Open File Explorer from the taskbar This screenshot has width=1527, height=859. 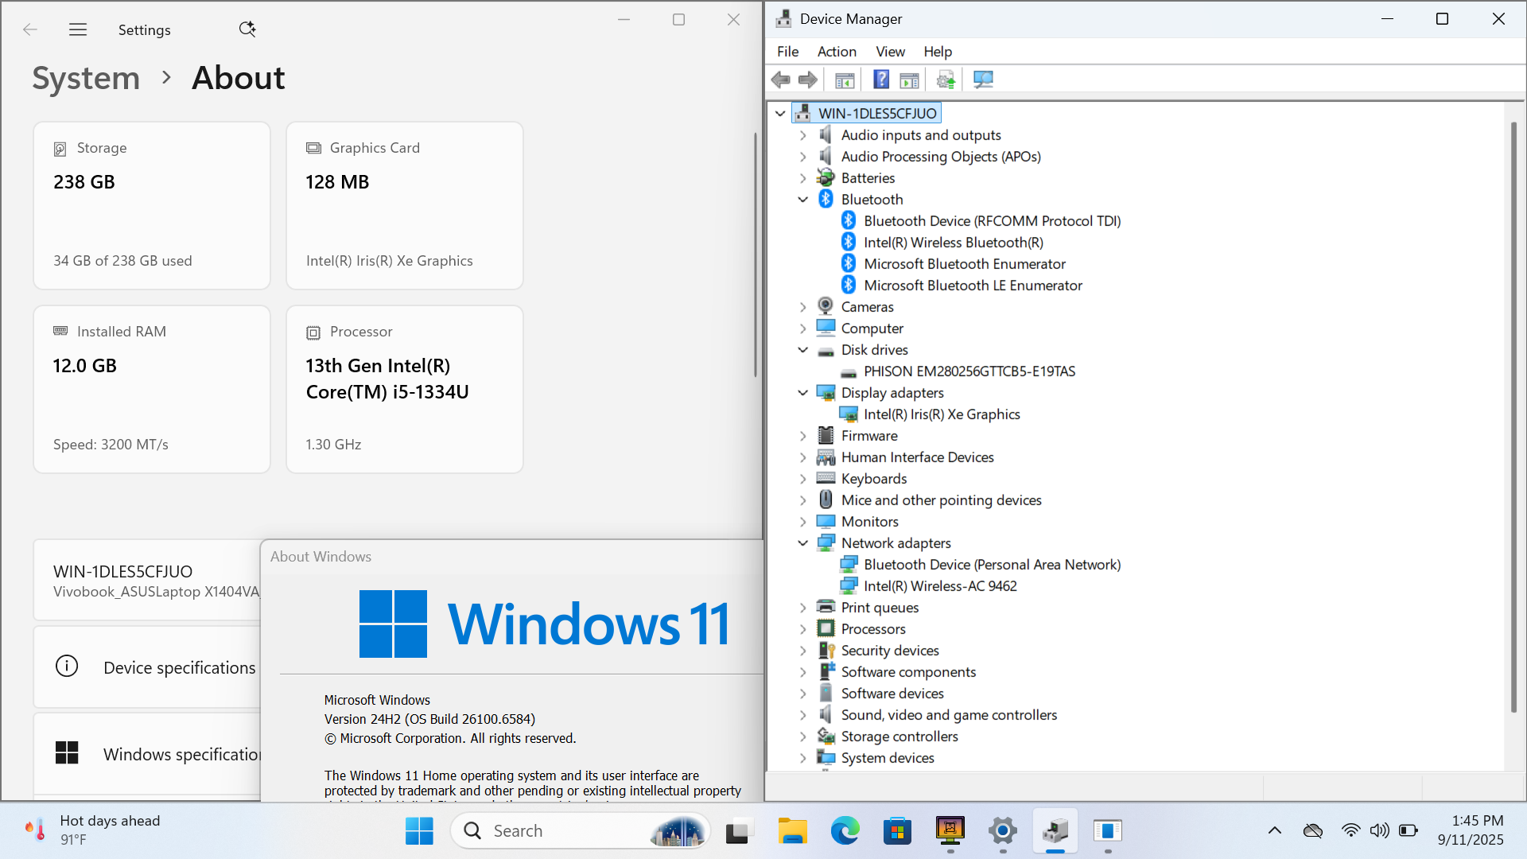[x=792, y=830]
